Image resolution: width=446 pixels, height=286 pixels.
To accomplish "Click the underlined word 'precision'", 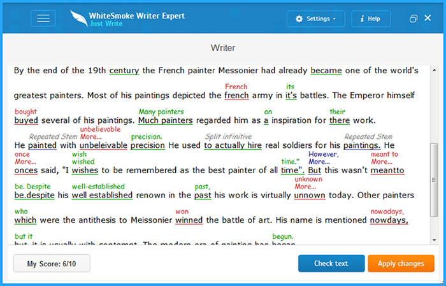I will pos(148,146).
